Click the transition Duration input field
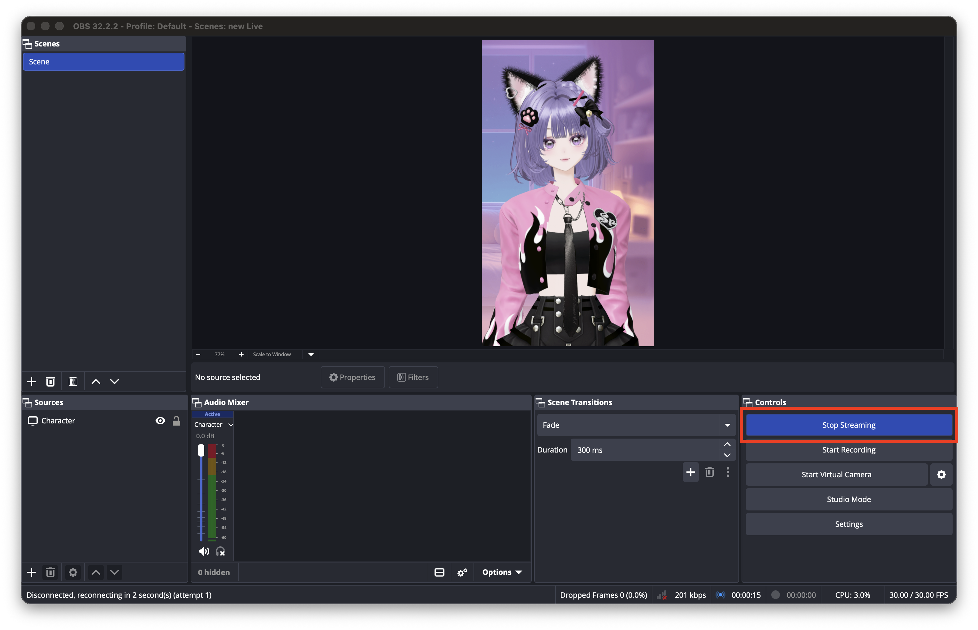978x630 pixels. pos(645,450)
